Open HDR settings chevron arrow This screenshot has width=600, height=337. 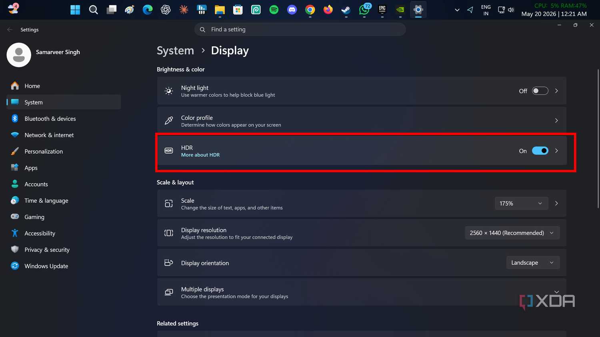tap(556, 151)
